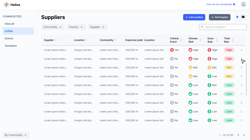Open the user profile avatar
The width and height of the screenshot is (250, 140).
243,4
